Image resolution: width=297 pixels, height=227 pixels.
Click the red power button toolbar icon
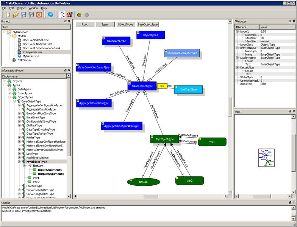tap(39, 15)
